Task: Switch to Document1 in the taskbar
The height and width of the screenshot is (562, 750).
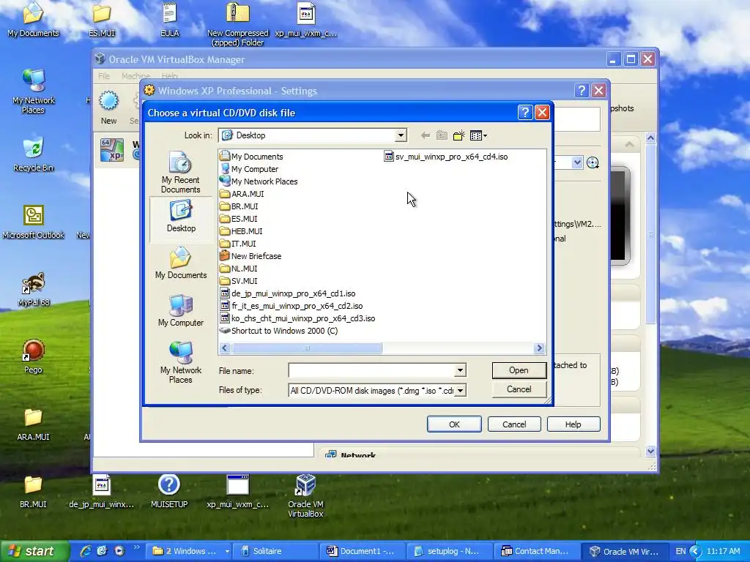Action: click(363, 551)
